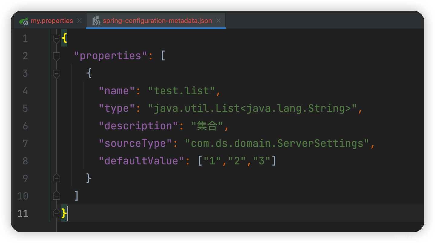Click the fold end marker on line 11
The height and width of the screenshot is (243, 435).
[57, 213]
